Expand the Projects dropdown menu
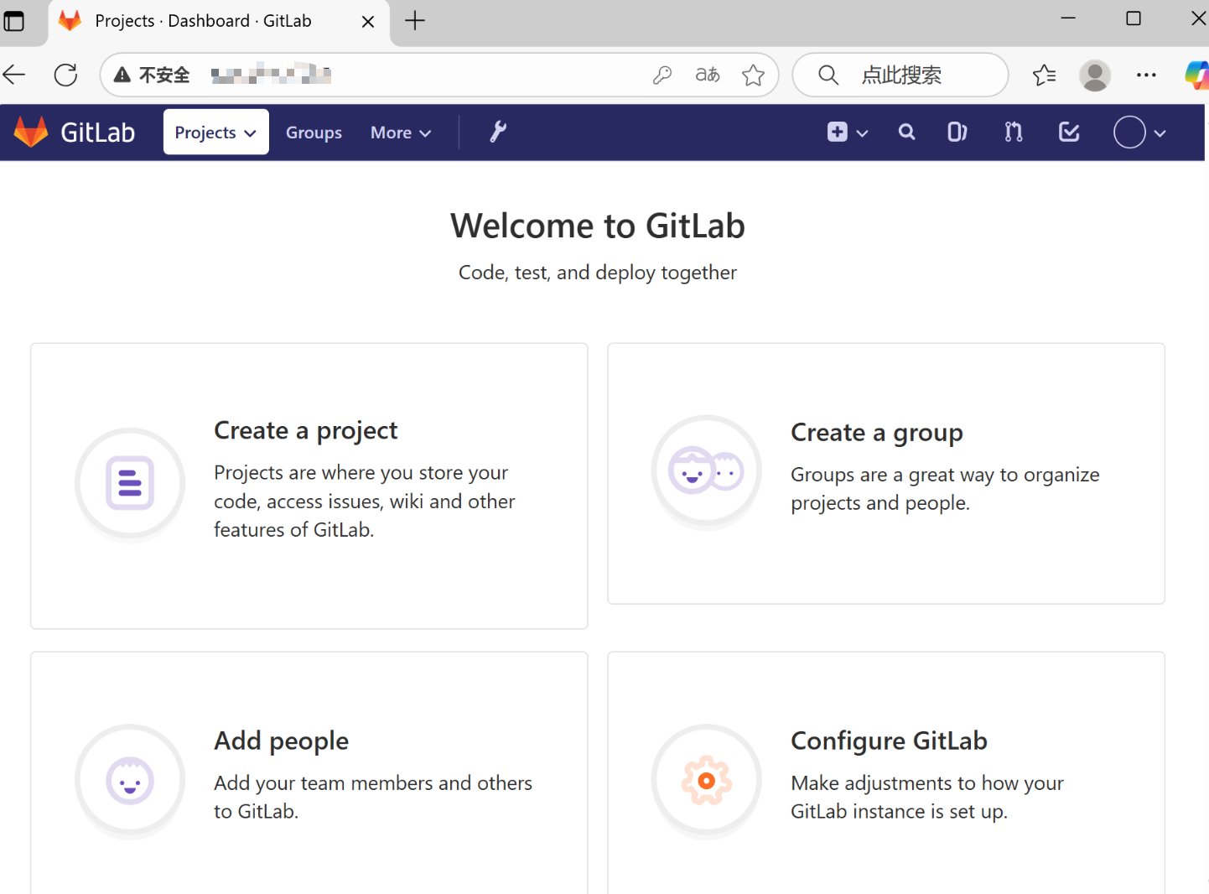The image size is (1209, 894). 216,132
